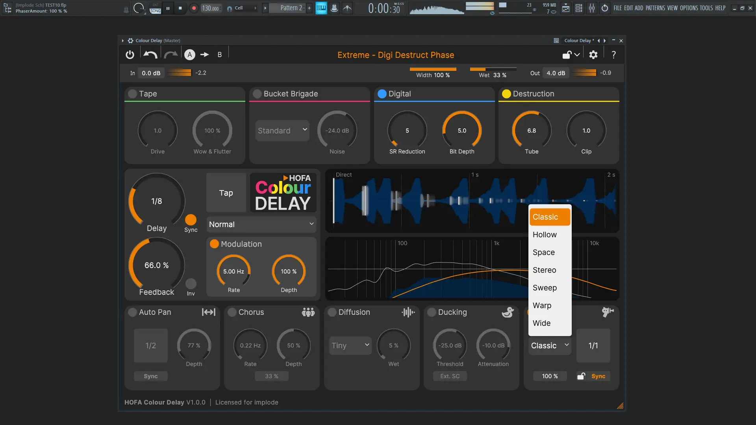The image size is (756, 425).
Task: Click the question mark help icon
Action: click(613, 55)
